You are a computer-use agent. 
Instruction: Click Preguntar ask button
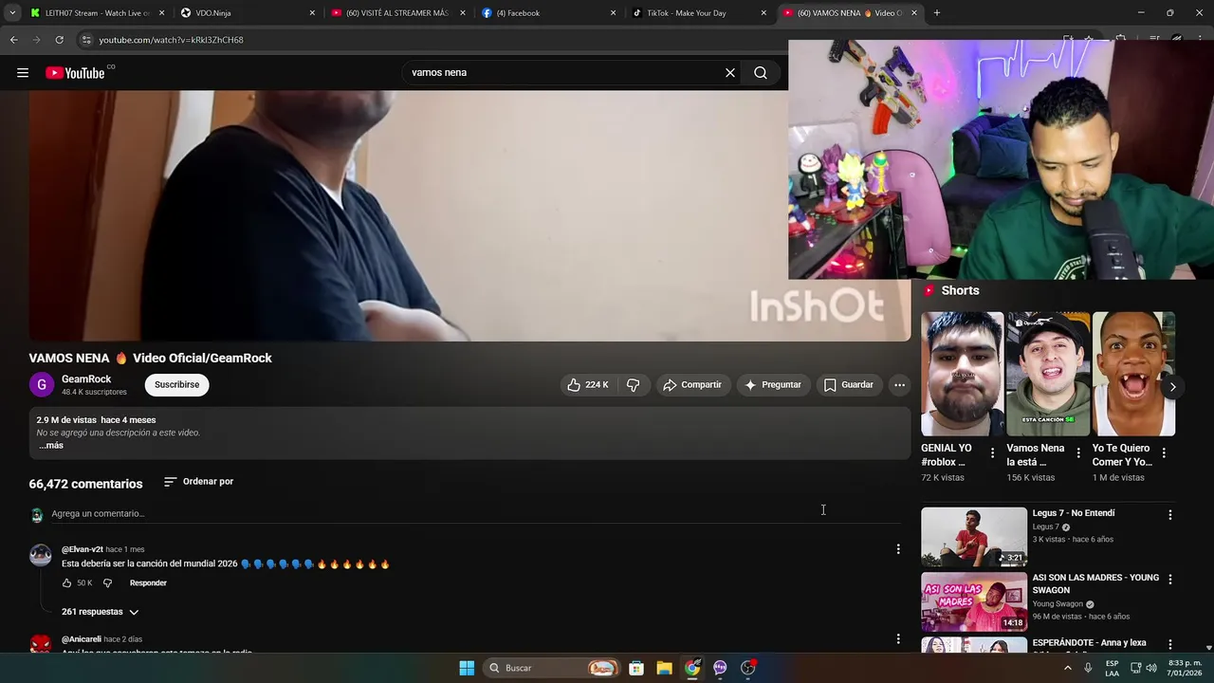coord(773,384)
